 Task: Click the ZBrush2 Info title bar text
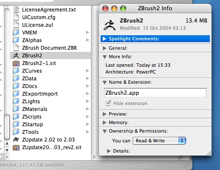155,8
